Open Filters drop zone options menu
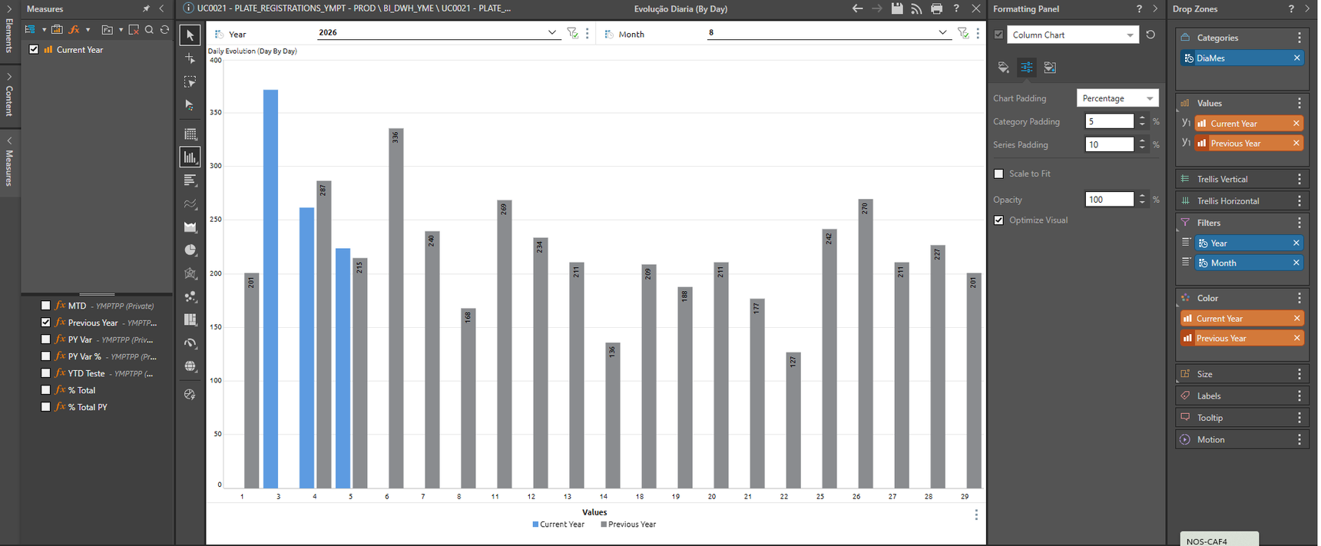The width and height of the screenshot is (1321, 546). click(1299, 223)
